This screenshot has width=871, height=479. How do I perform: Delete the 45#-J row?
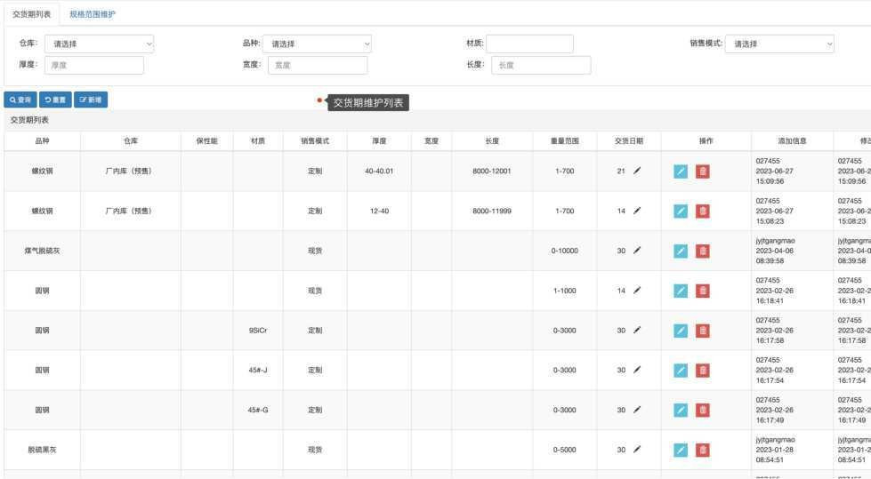click(x=703, y=371)
